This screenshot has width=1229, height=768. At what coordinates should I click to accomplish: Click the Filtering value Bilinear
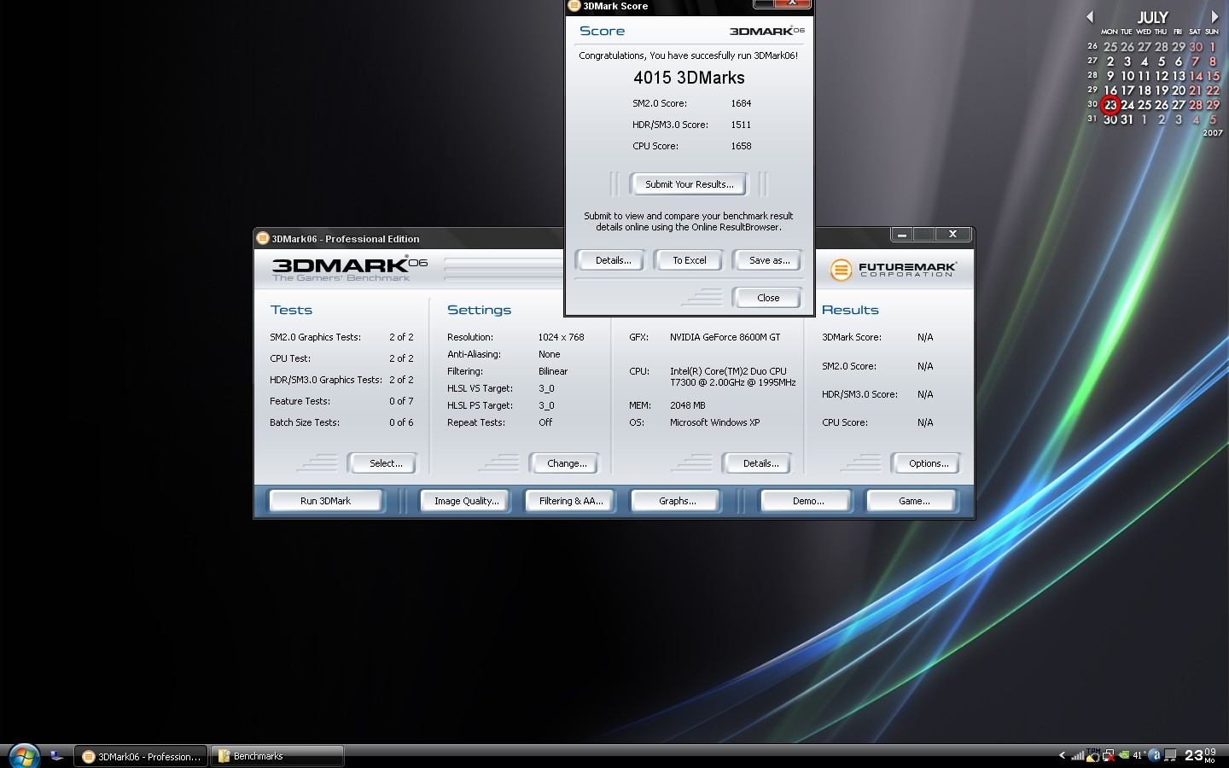pyautogui.click(x=553, y=371)
